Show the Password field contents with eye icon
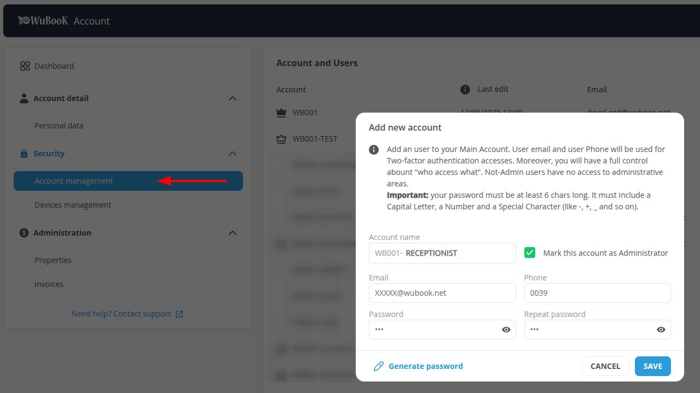The width and height of the screenshot is (700, 393). pos(506,330)
